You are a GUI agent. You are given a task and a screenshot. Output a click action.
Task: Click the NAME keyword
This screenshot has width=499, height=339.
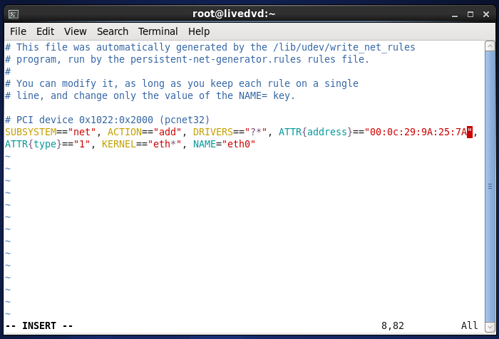(205, 144)
